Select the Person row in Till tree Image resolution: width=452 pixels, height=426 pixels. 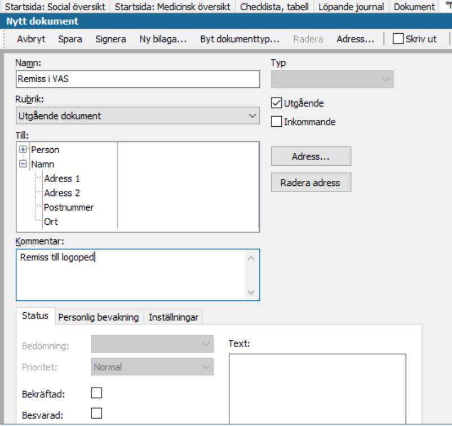[x=45, y=150]
